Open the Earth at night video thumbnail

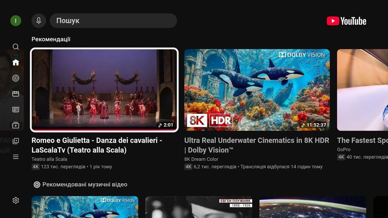pos(313,207)
